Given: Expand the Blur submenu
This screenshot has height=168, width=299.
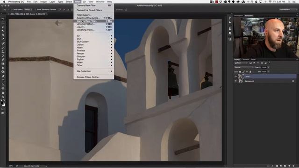Looking at the screenshot, I should pyautogui.click(x=93, y=39).
